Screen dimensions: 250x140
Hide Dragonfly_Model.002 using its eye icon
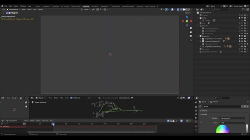tap(242, 41)
